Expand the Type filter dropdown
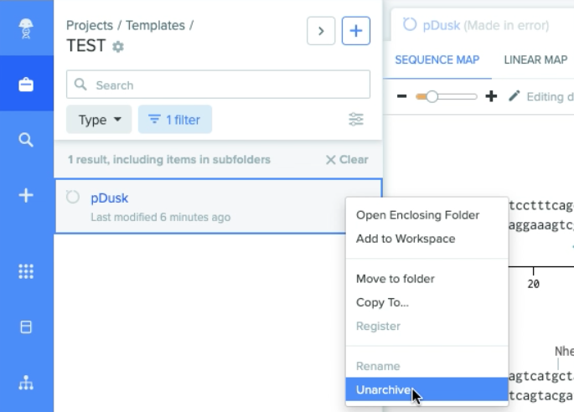 99,120
